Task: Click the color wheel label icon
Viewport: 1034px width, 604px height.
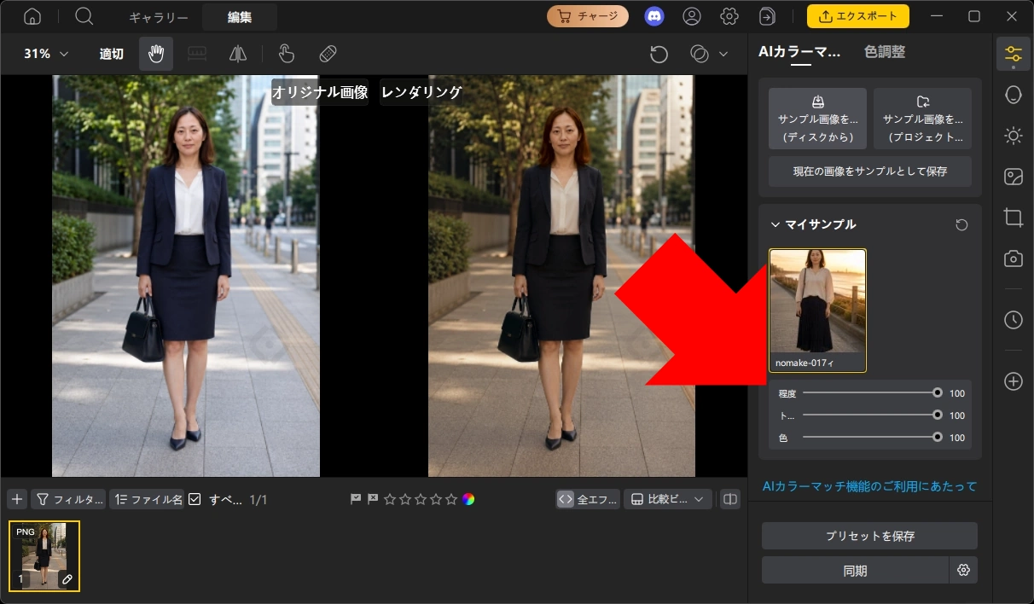Action: 468,499
